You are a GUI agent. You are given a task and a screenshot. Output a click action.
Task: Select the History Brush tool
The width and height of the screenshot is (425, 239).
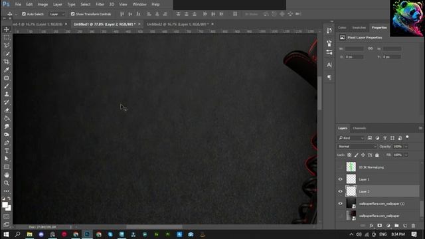click(7, 102)
